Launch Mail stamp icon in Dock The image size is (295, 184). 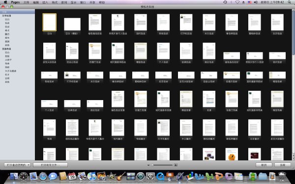[x=33, y=176]
